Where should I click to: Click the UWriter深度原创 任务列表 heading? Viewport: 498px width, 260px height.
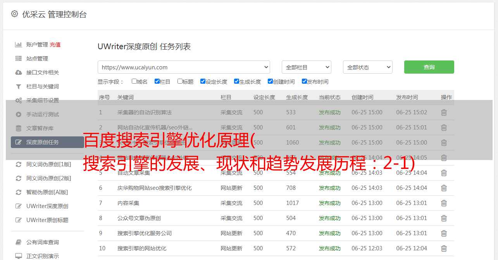pyautogui.click(x=144, y=46)
